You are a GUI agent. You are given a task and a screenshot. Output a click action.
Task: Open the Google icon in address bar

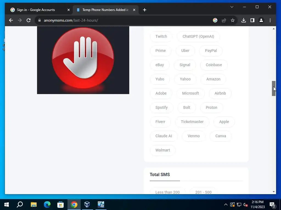click(215, 20)
